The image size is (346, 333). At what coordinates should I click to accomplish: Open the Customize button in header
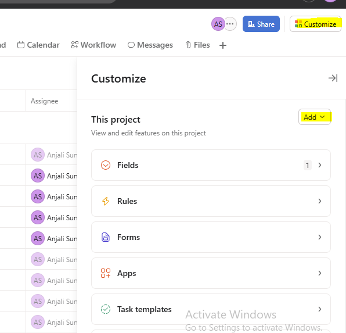tap(315, 24)
